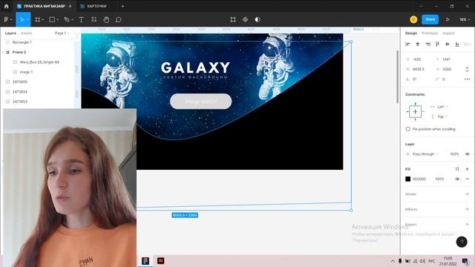Image resolution: width=475 pixels, height=267 pixels.
Task: Select the Pen tool
Action: 67,20
